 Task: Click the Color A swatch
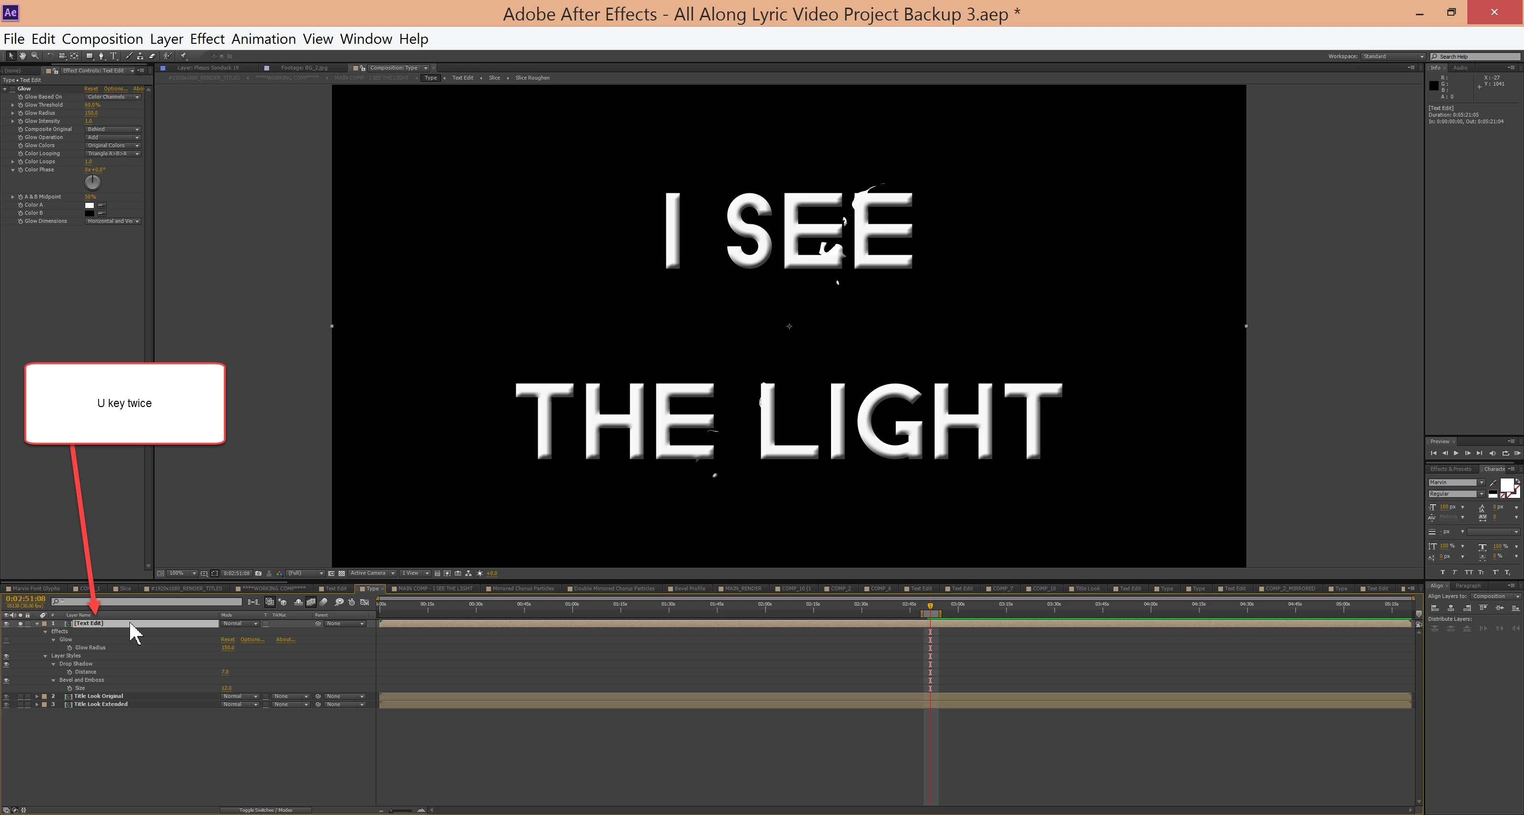(90, 205)
